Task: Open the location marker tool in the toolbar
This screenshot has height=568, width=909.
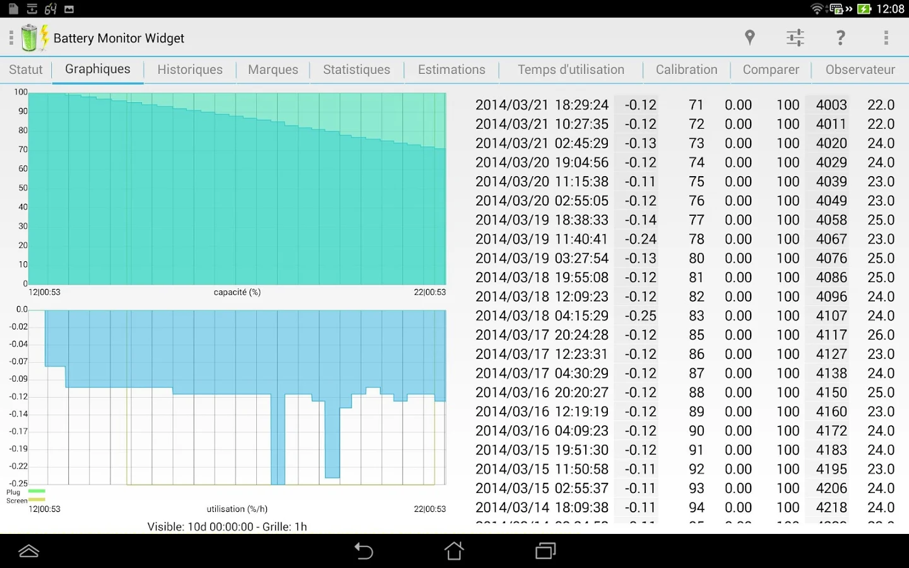Action: pyautogui.click(x=749, y=37)
